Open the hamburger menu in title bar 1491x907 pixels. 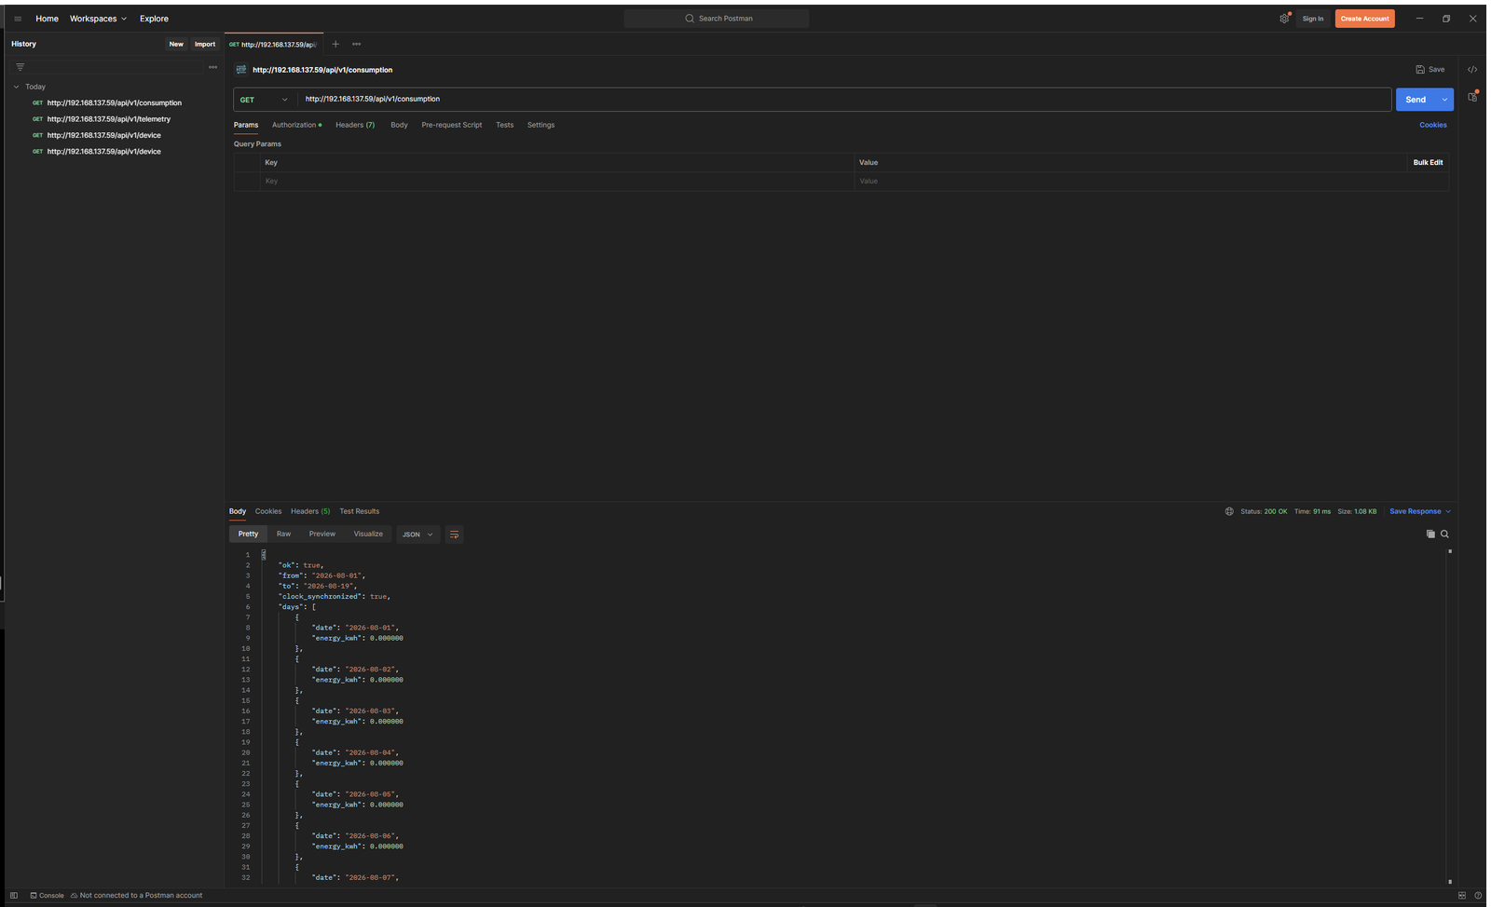coord(18,19)
